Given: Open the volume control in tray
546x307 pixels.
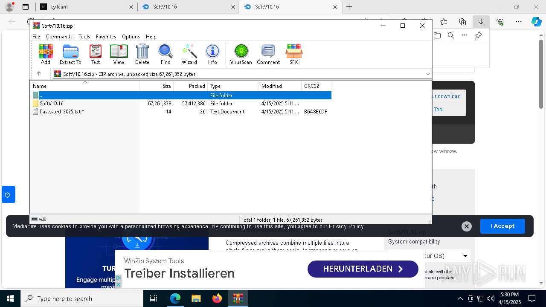Looking at the screenshot, I should coord(491,298).
